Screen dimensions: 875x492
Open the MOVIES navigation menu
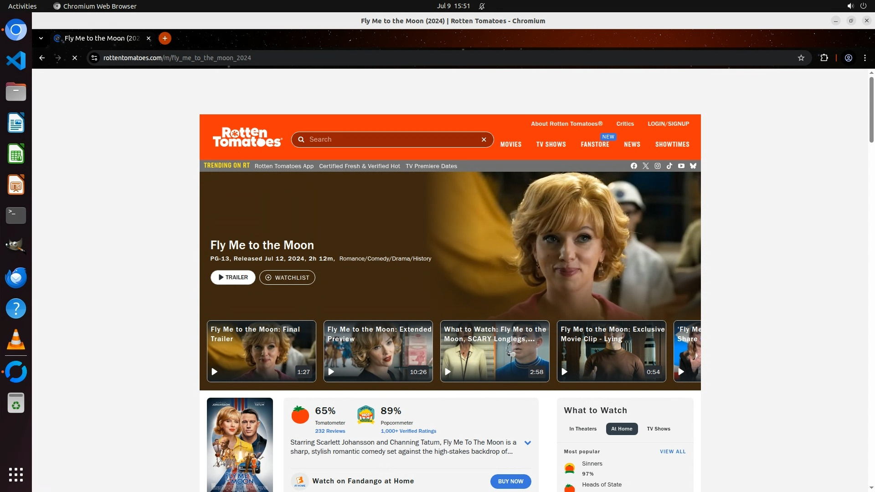point(510,144)
